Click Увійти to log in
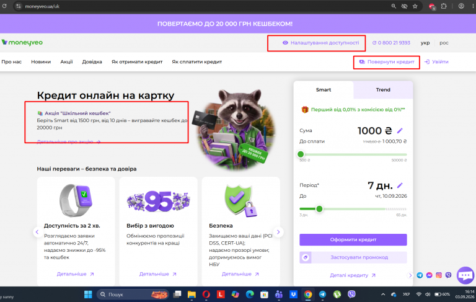Image resolution: width=476 pixels, height=302 pixels. pyautogui.click(x=436, y=61)
